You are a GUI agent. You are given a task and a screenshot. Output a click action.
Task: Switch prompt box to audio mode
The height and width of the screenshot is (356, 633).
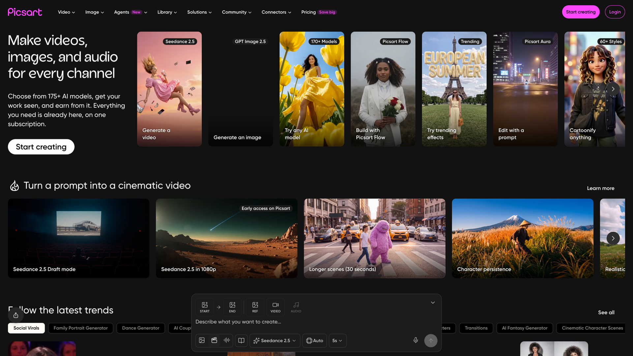tap(227, 341)
